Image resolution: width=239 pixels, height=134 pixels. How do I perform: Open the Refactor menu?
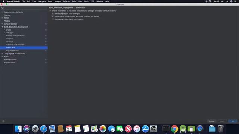coord(66,1)
